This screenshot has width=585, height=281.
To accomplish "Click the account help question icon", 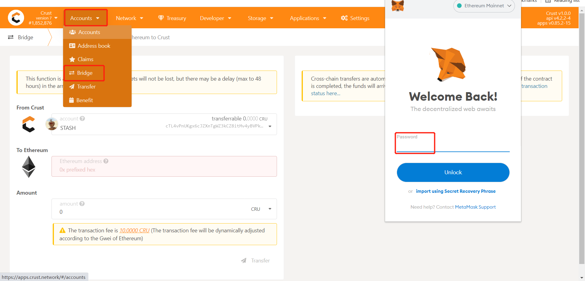I will [x=82, y=119].
